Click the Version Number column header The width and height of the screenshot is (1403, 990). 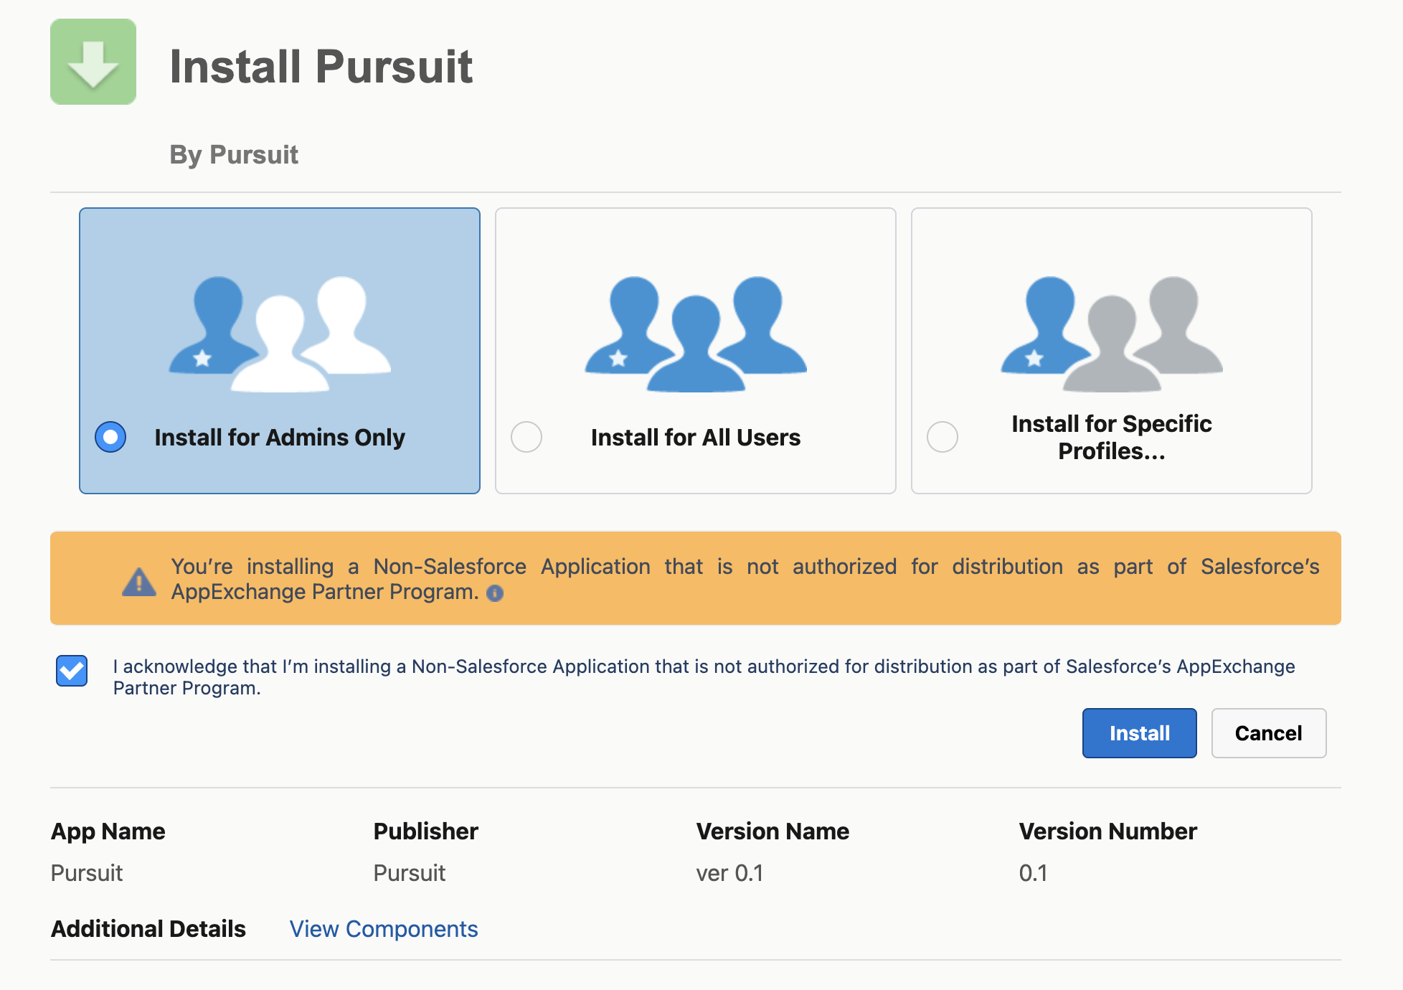point(1108,831)
